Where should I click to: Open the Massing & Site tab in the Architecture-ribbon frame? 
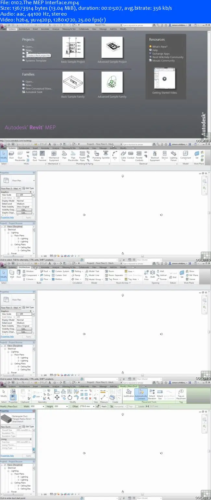pos(69,267)
